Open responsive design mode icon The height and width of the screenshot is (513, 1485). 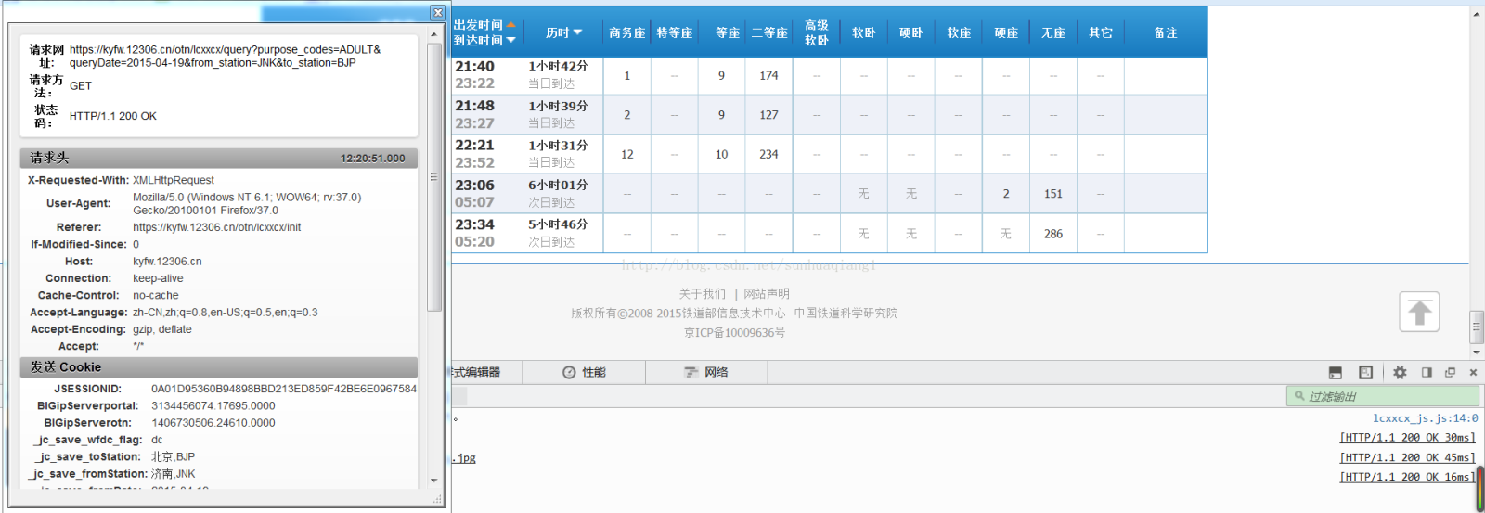click(1366, 372)
